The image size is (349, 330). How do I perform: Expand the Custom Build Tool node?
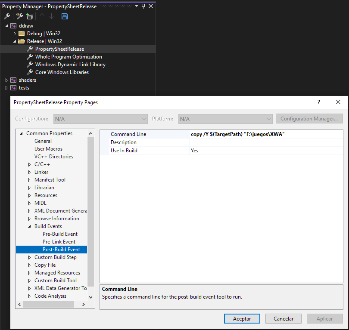click(x=29, y=281)
